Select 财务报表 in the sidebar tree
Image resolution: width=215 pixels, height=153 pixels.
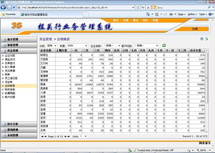click(10, 89)
